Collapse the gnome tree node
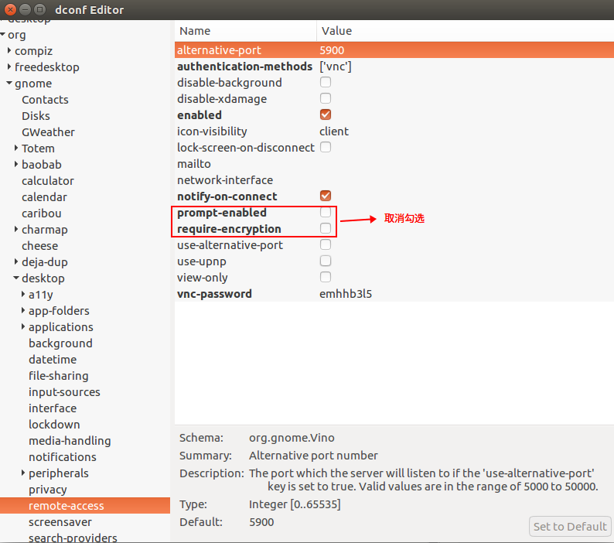614x543 pixels. click(9, 83)
